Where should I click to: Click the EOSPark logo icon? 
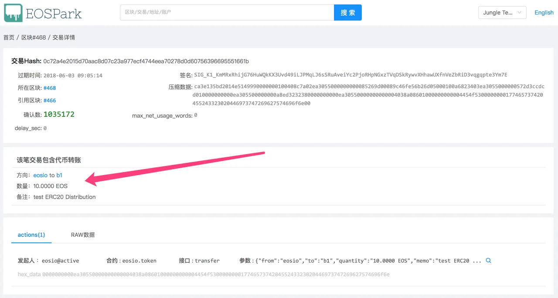coord(14,13)
